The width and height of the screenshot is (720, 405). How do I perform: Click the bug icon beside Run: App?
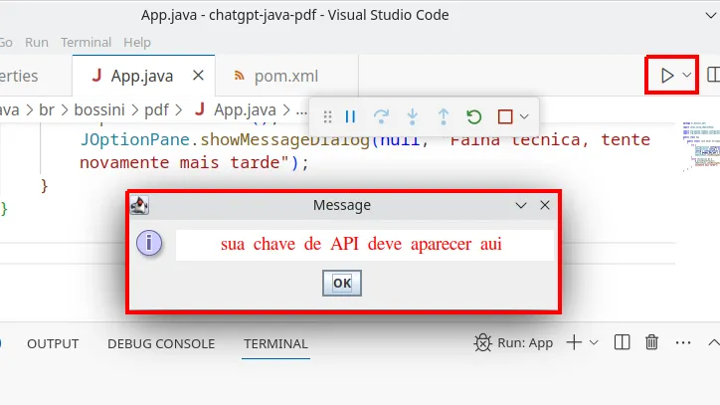pos(483,343)
